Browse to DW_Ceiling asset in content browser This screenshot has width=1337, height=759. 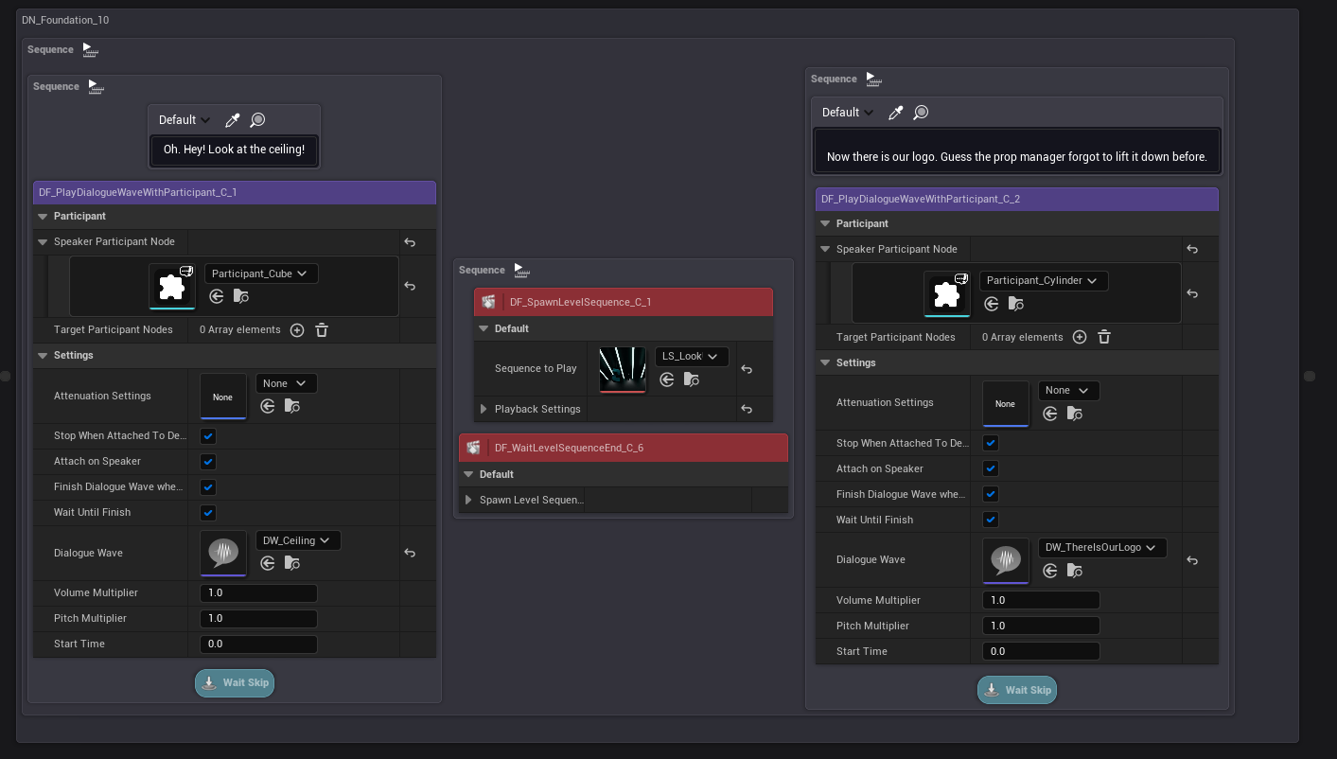(292, 563)
